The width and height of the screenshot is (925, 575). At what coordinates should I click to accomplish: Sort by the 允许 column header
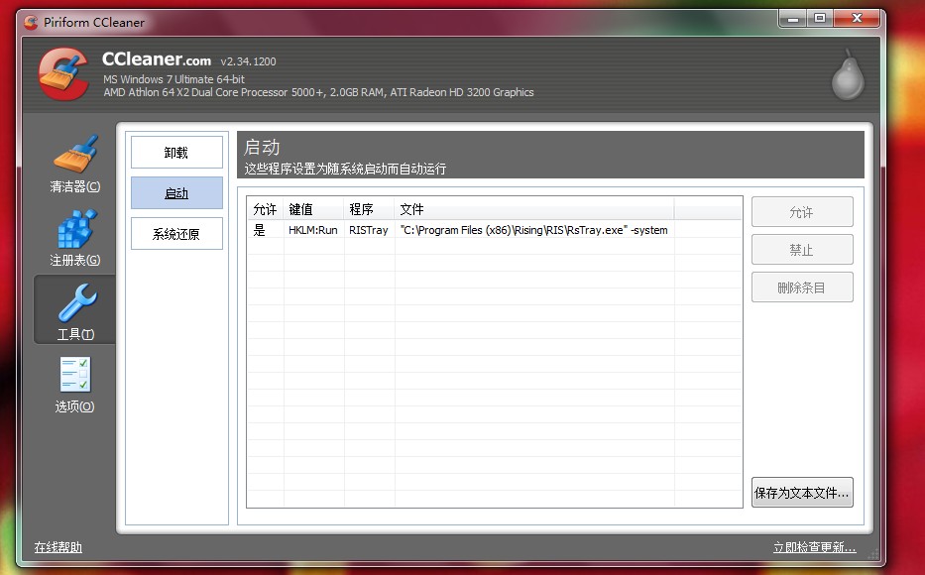(265, 209)
